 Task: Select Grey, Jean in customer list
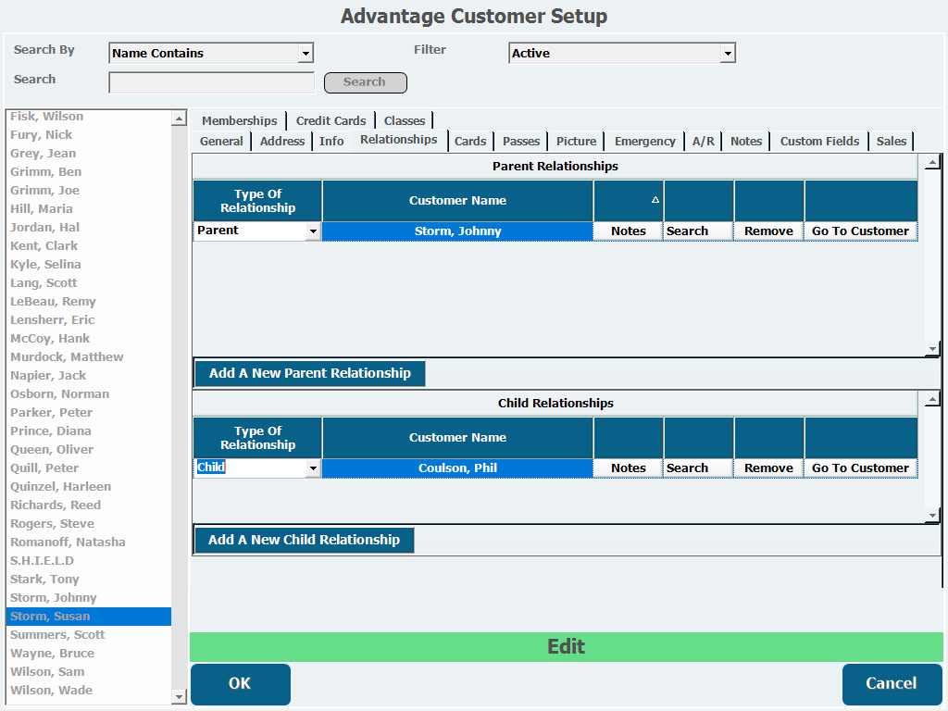[x=89, y=154]
